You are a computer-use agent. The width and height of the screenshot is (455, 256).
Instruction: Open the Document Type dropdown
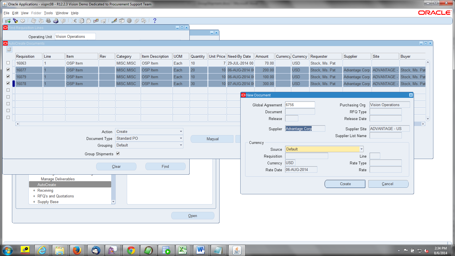[181, 138]
